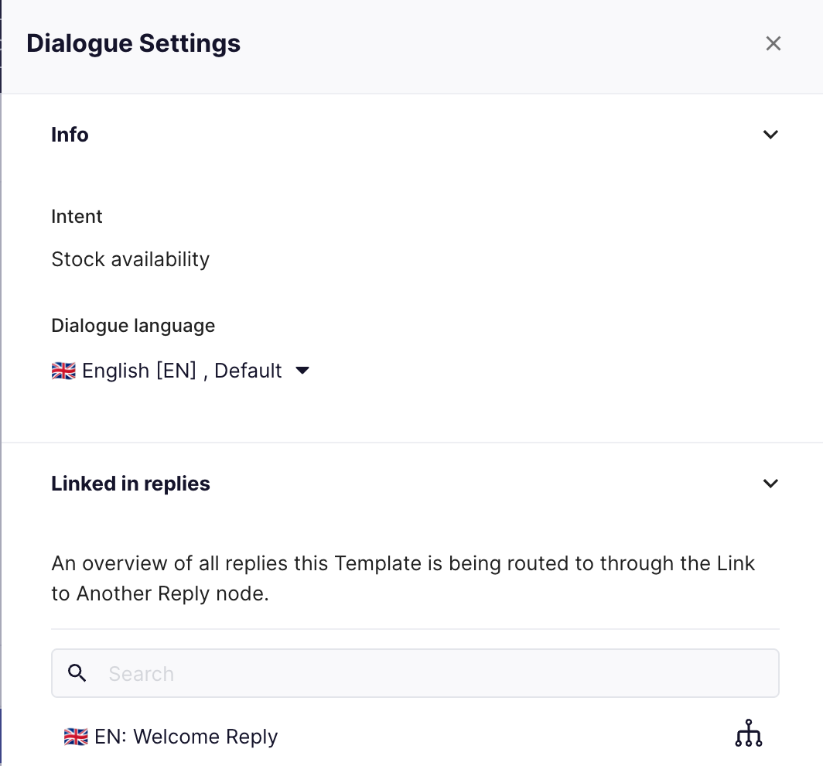Focus the Search input field
The width and height of the screenshot is (823, 766).
tap(415, 673)
